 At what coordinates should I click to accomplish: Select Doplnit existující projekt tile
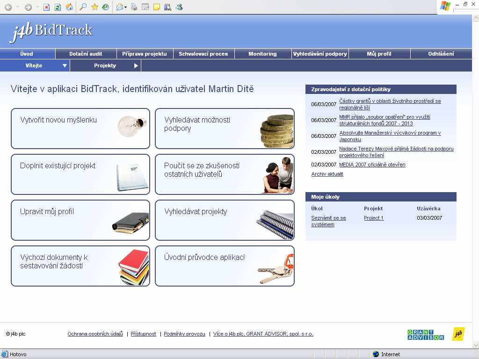click(80, 174)
